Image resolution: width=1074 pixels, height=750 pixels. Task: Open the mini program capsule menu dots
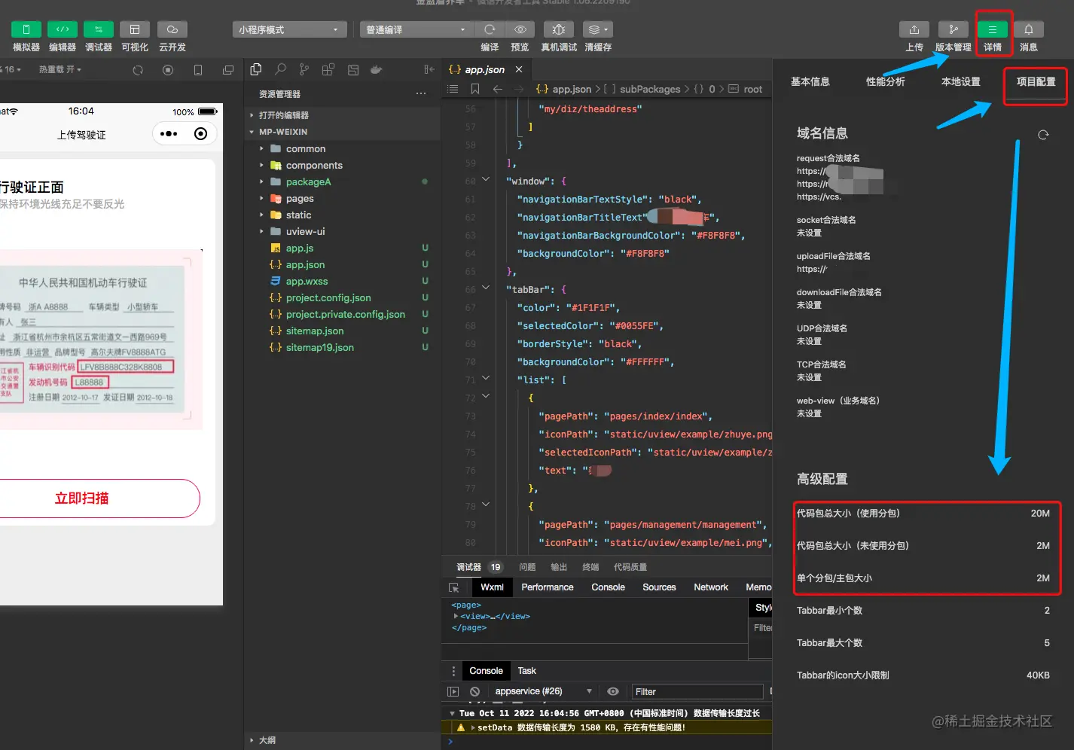pos(169,134)
